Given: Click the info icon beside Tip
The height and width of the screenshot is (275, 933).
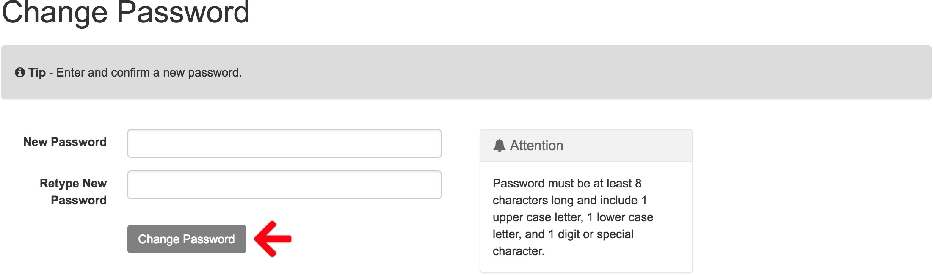Looking at the screenshot, I should (x=19, y=72).
